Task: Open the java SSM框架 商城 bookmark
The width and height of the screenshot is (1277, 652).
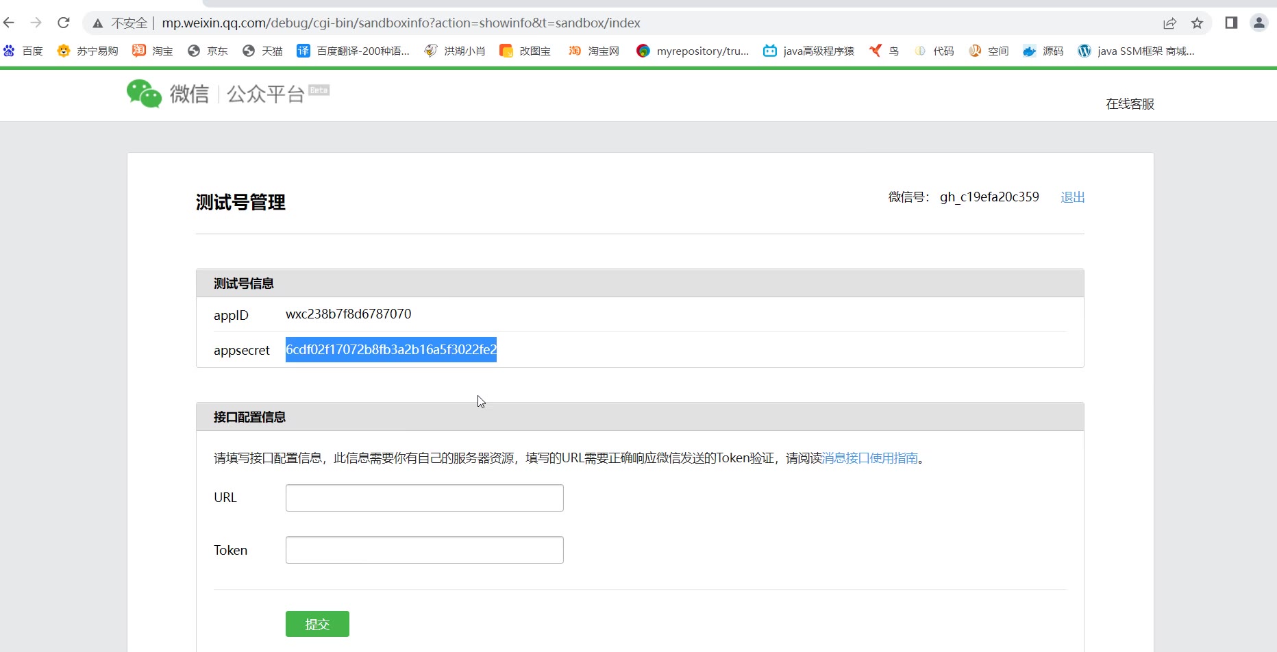Action: coord(1136,51)
